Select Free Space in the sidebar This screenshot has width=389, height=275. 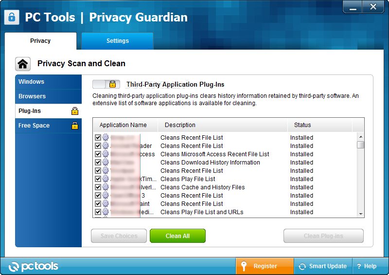(48, 126)
